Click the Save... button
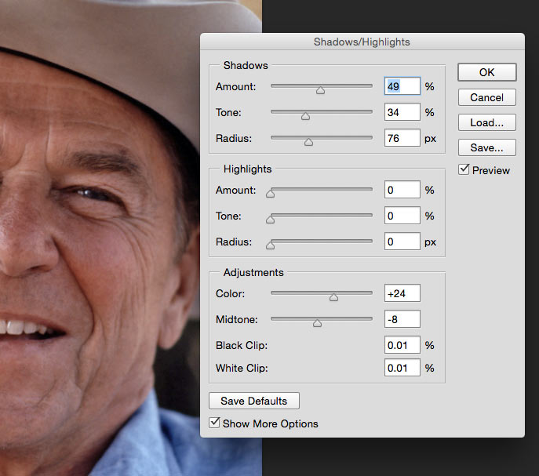539x476 pixels. click(486, 147)
